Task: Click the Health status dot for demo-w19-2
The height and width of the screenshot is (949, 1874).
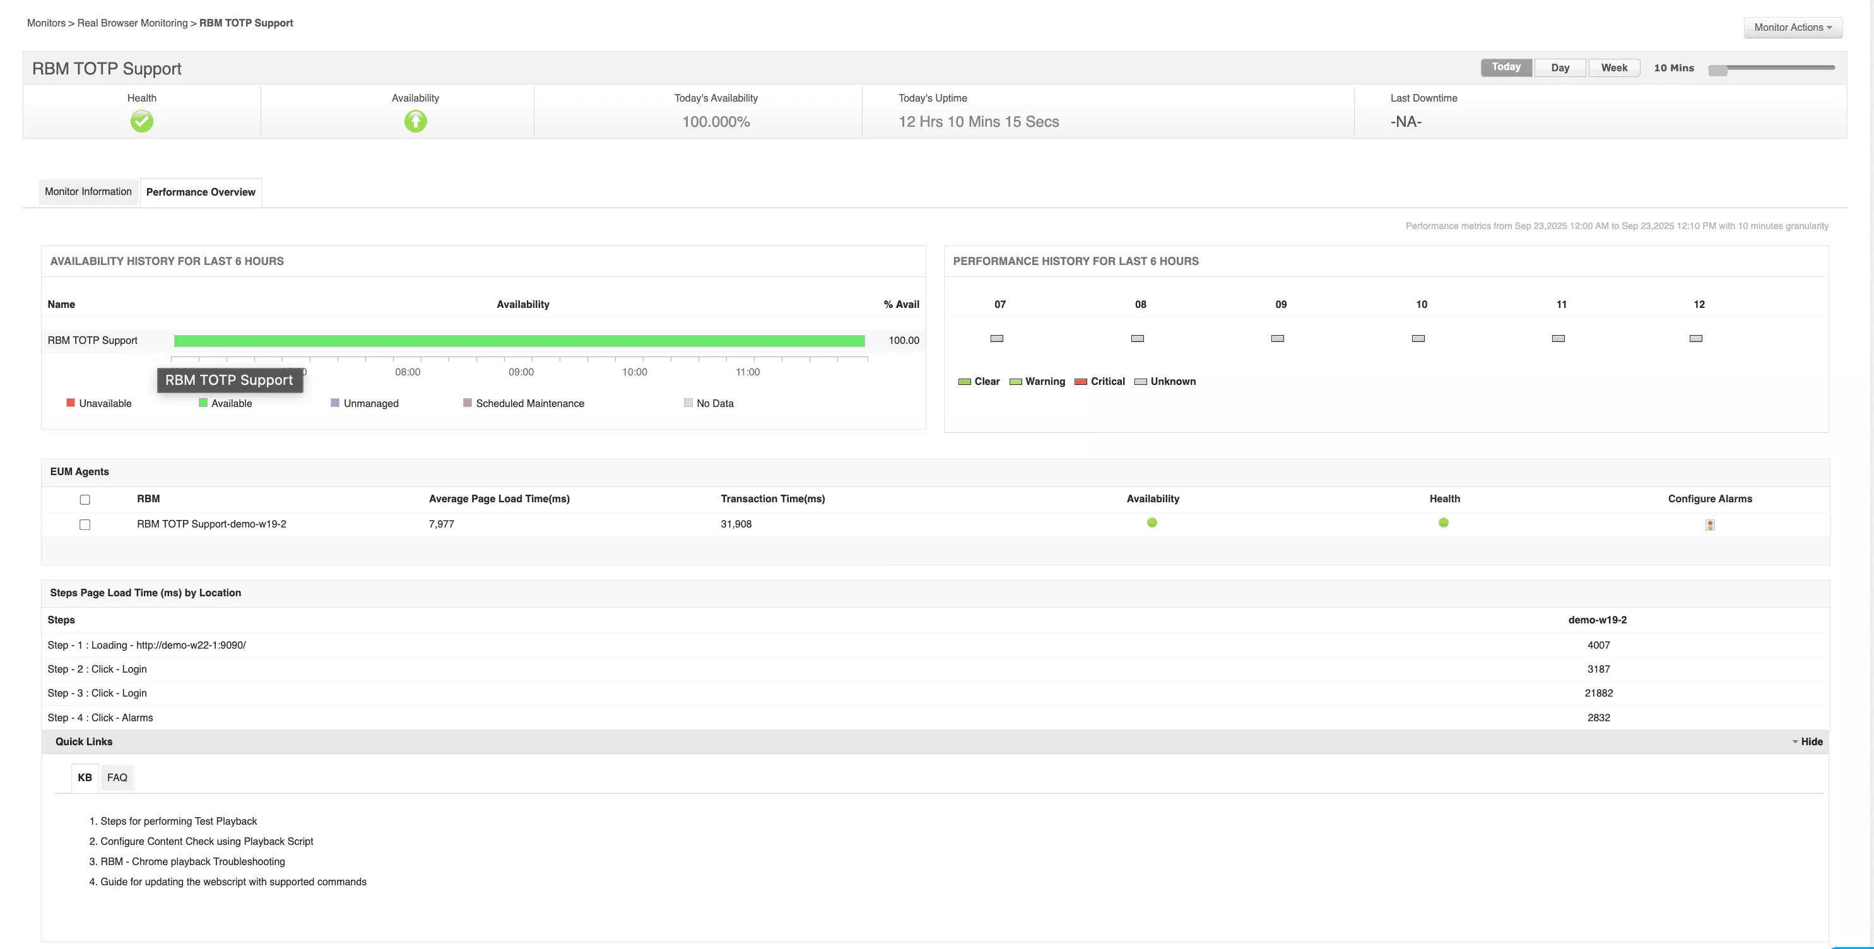Action: tap(1444, 522)
